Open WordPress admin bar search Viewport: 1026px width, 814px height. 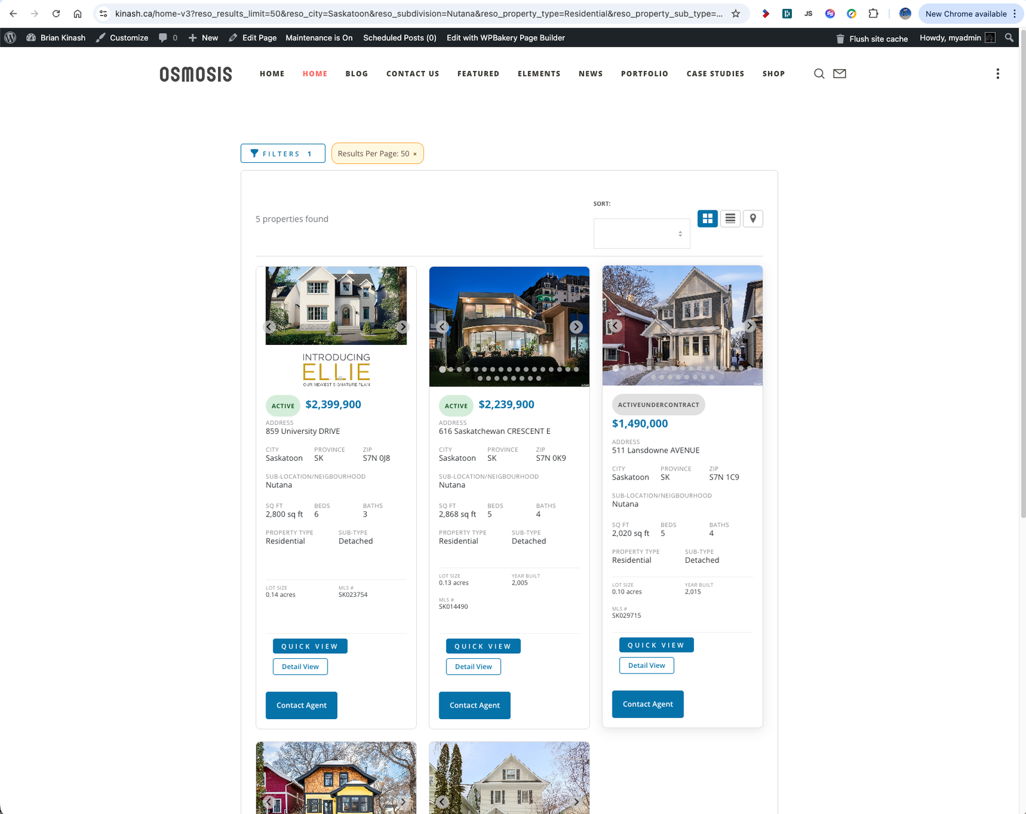[1009, 38]
